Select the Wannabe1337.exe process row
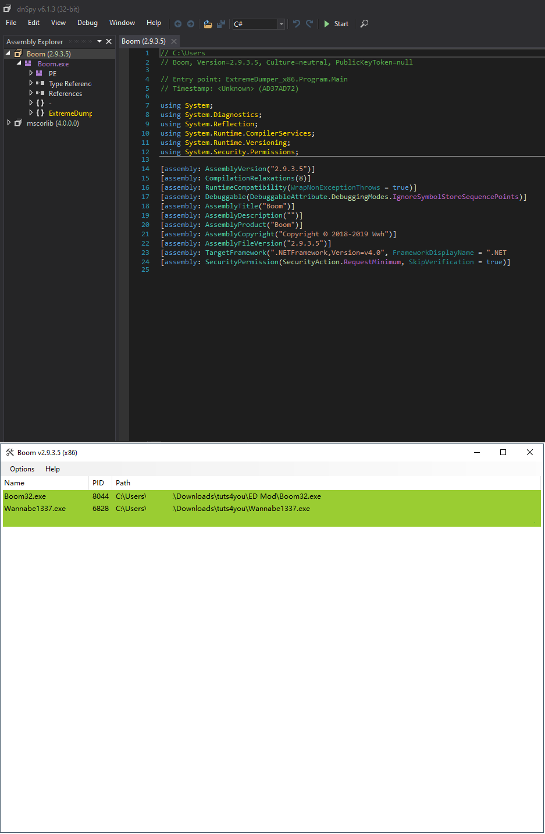 272,509
